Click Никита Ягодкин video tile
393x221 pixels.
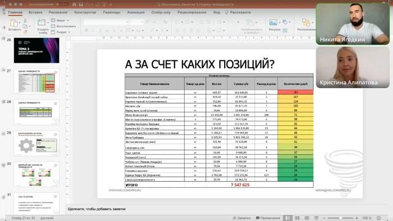(x=352, y=24)
